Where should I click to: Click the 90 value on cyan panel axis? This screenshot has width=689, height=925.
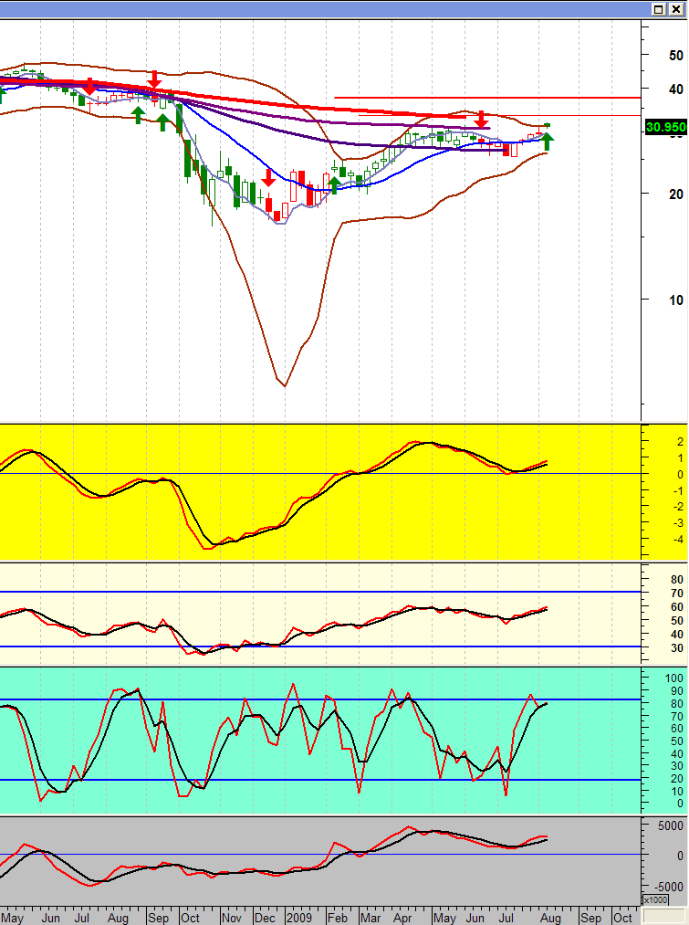[676, 691]
